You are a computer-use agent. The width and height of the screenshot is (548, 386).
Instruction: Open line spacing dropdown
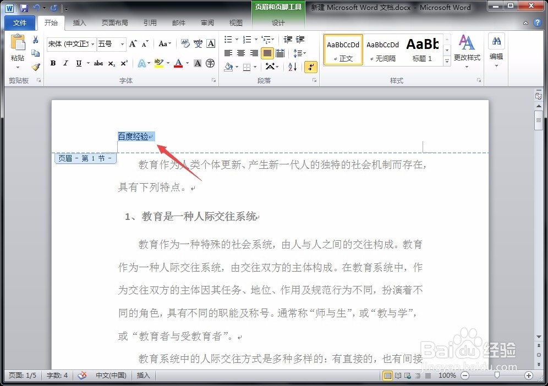pyautogui.click(x=299, y=53)
